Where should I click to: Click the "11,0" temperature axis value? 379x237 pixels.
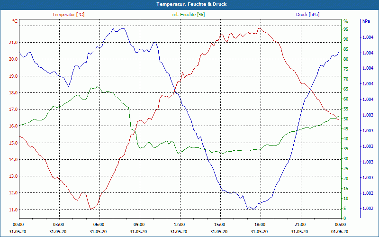coord(14,210)
